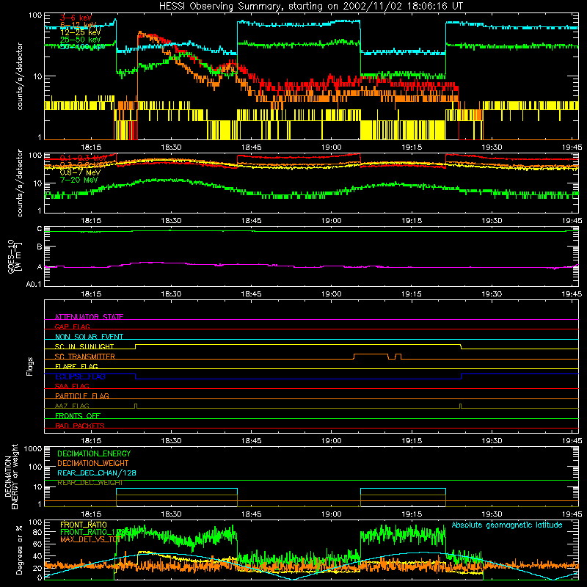Screen dimensions: 587x587
Task: Select the 25-50 keV legend label
Action: coord(80,40)
